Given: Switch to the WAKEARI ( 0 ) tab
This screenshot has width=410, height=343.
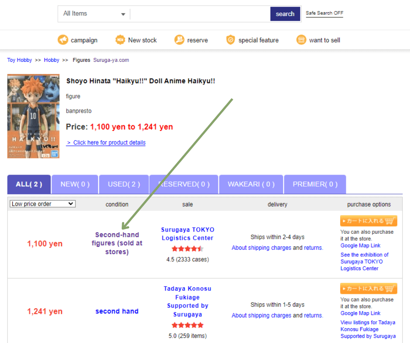Looking at the screenshot, I should tap(251, 184).
